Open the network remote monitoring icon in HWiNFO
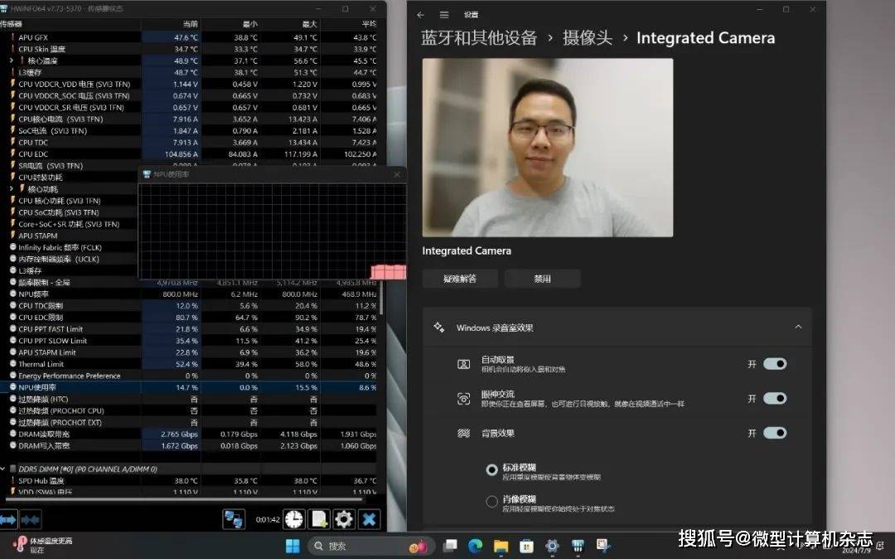 point(234,519)
